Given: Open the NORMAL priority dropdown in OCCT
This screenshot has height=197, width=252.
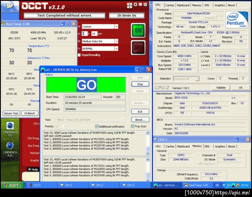Looking at the screenshot, I should (116, 48).
